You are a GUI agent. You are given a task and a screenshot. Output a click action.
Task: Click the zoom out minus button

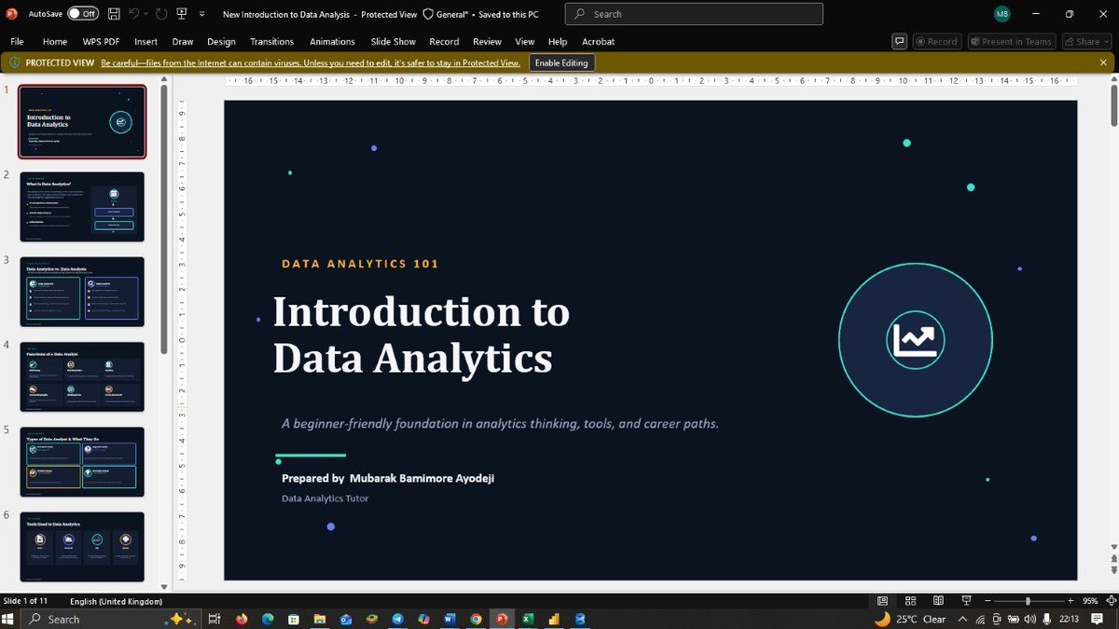point(986,601)
